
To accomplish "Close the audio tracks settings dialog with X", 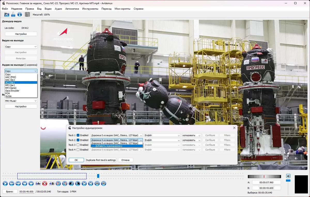I will click(234, 128).
